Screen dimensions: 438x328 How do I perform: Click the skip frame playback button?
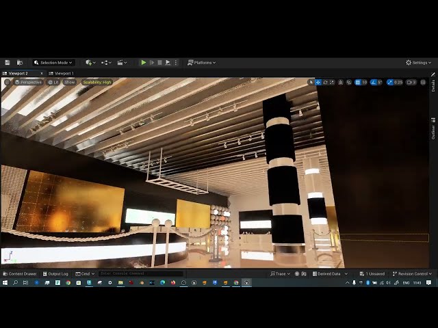152,62
